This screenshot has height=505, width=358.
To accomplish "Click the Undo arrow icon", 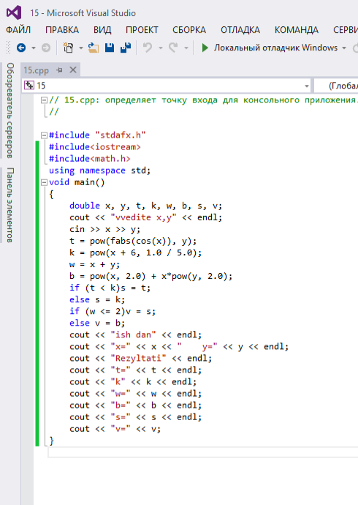I will tap(148, 48).
